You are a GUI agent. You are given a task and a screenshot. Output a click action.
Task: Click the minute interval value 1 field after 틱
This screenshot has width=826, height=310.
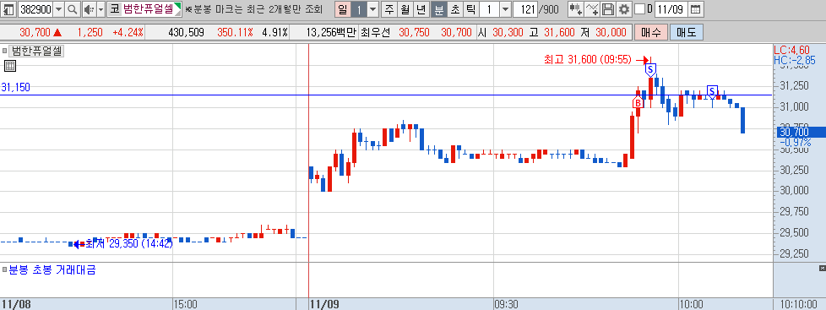[x=489, y=9]
